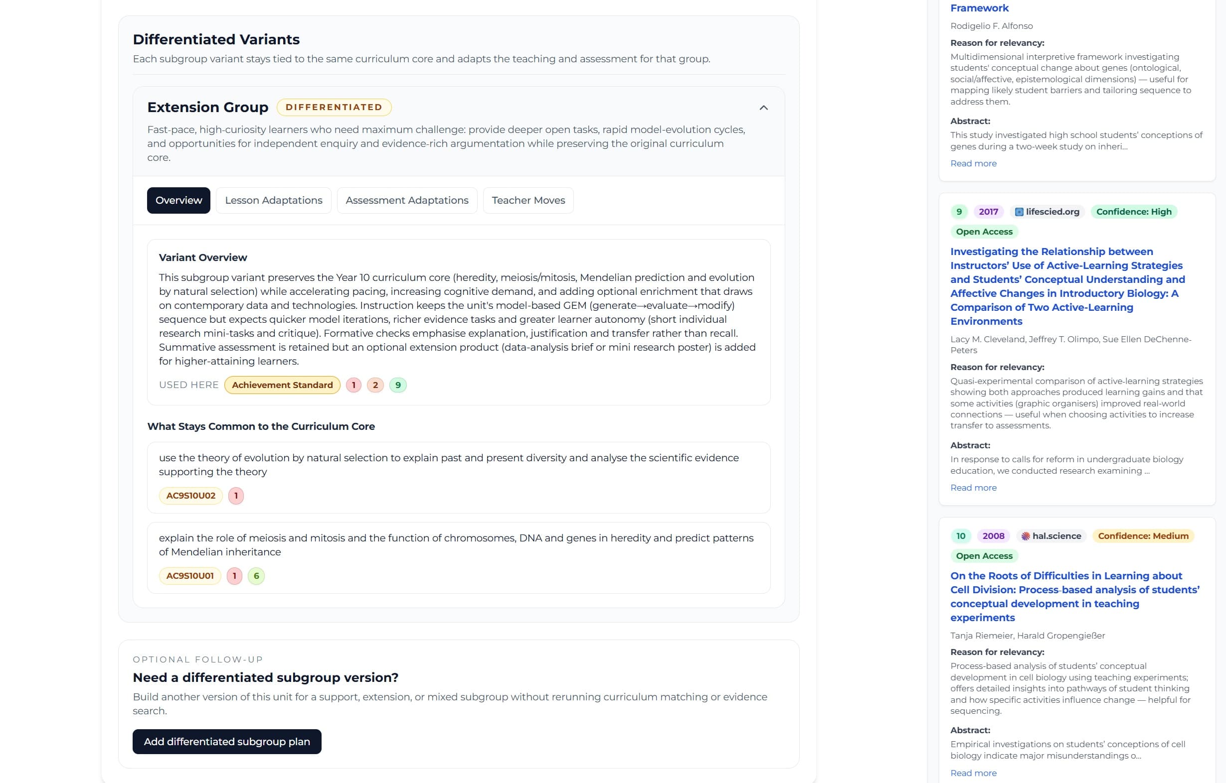Click the 2017 year badge
Screen dimensions: 1226x783
pos(987,211)
